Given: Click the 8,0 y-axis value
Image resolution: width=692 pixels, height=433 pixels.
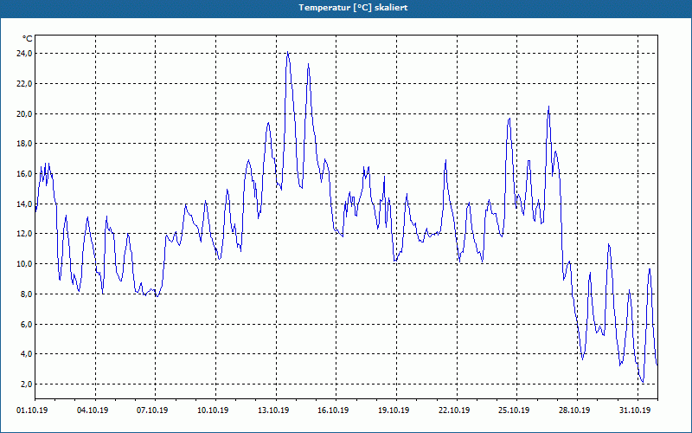Looking at the screenshot, I should point(26,294).
